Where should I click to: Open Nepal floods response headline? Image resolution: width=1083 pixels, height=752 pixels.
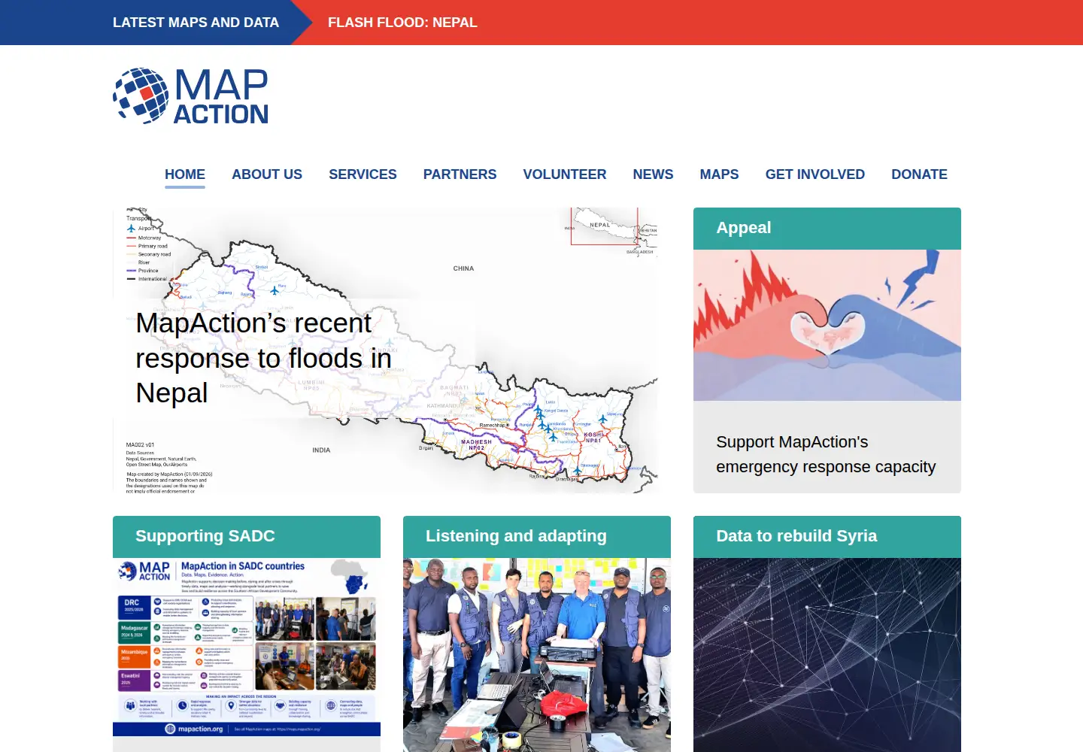[263, 358]
